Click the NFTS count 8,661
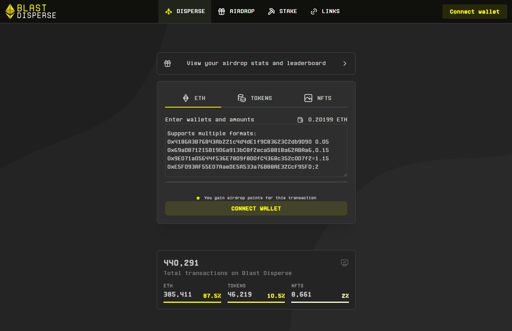Screen dimensions: 512x331 [301, 294]
